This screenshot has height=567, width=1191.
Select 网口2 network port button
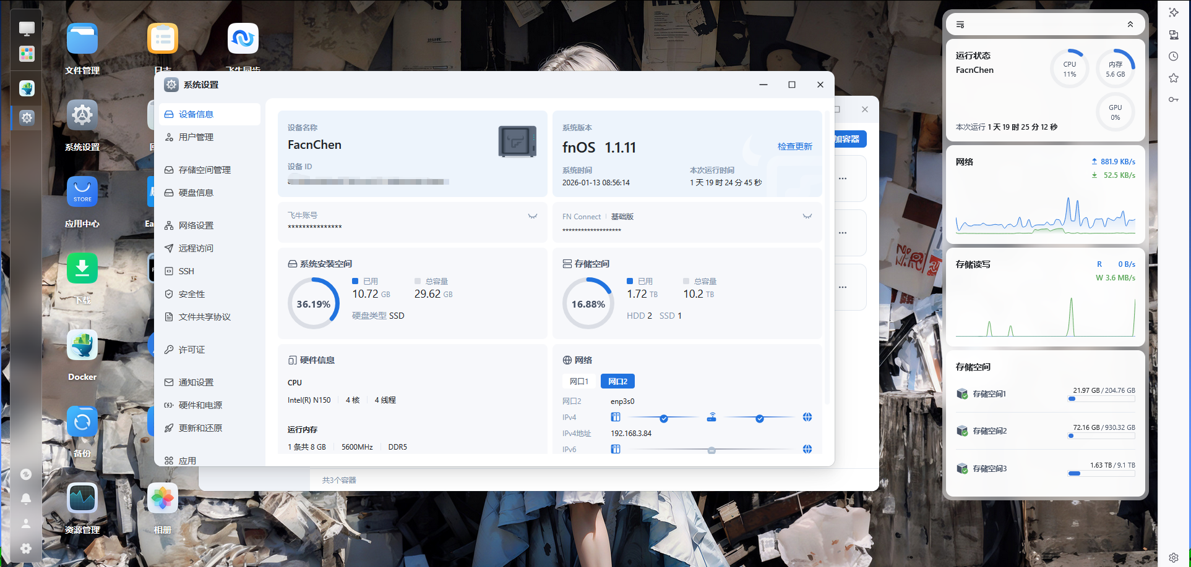617,382
